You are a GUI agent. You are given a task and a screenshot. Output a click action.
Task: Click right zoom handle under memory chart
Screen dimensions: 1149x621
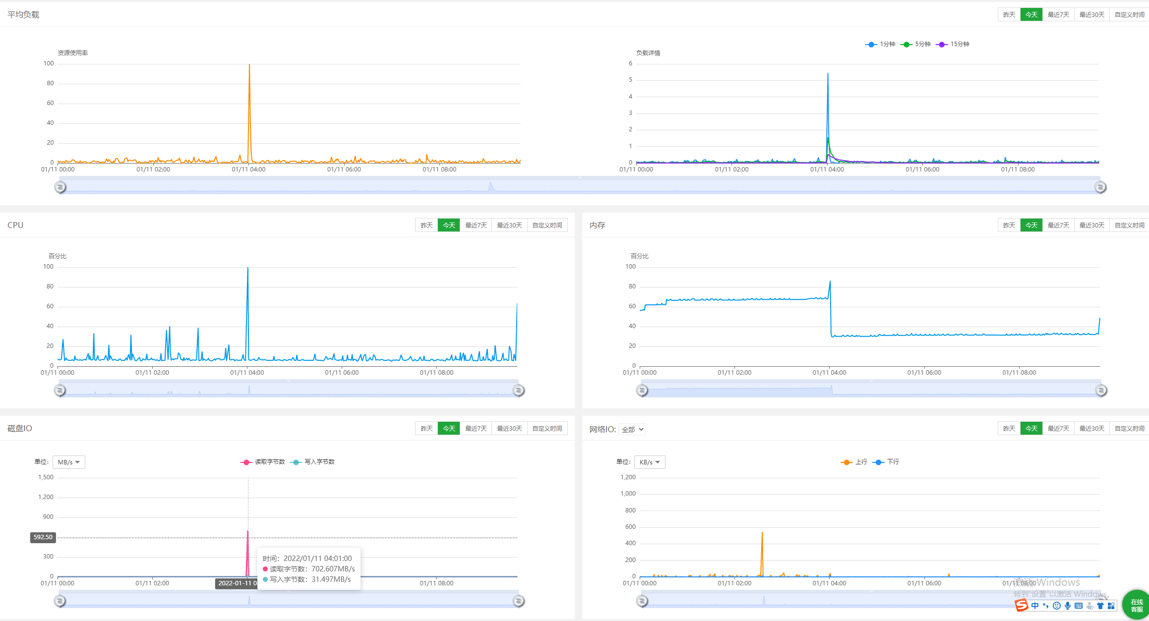(x=1101, y=391)
